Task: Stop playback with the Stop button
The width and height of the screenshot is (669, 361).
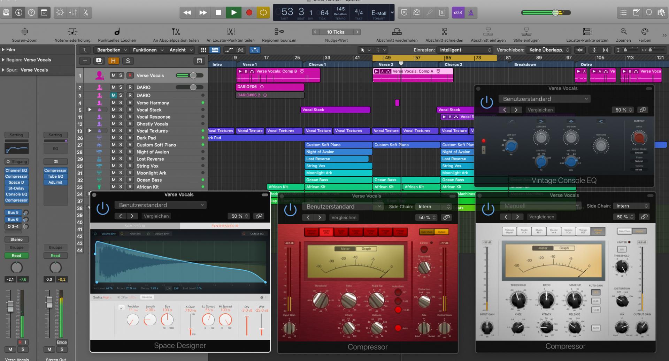Action: (x=218, y=13)
